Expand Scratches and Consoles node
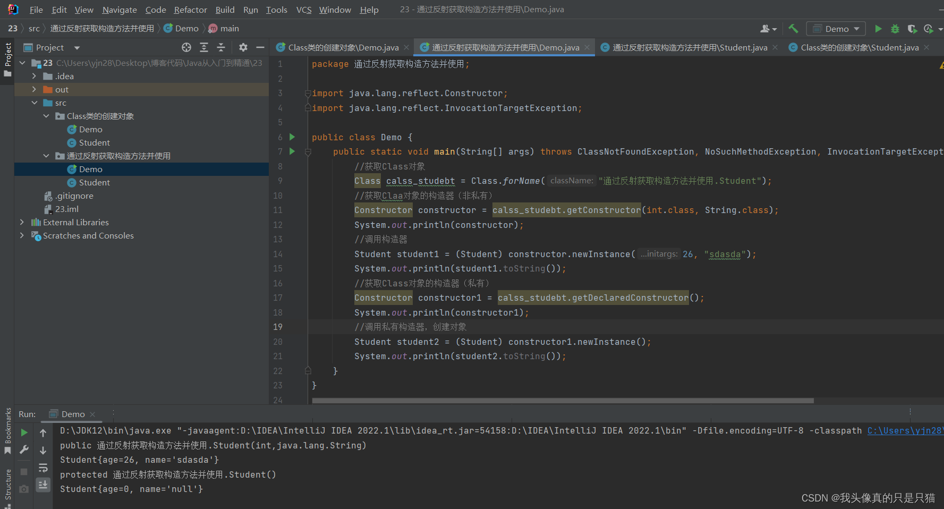 click(x=22, y=235)
